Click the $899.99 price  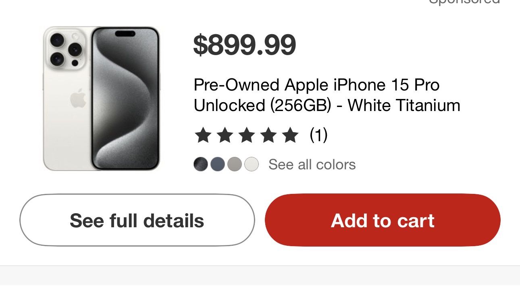(x=244, y=45)
